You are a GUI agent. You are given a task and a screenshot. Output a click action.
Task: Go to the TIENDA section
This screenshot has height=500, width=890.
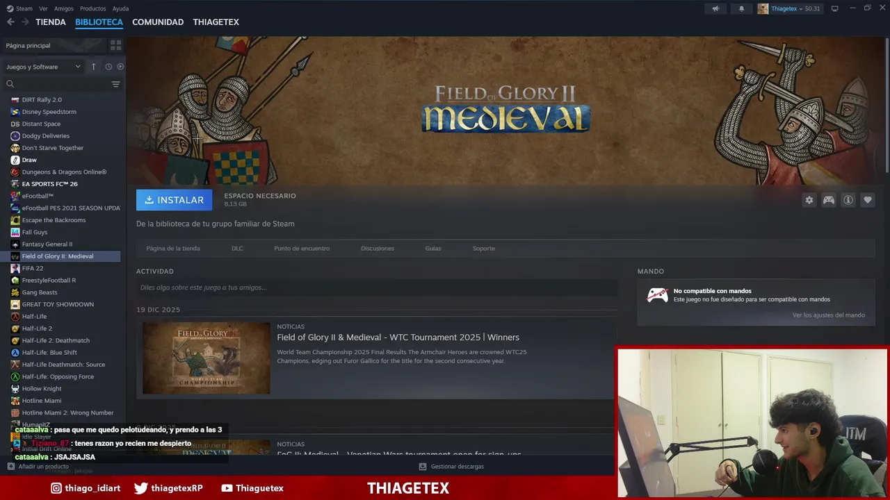coord(51,22)
